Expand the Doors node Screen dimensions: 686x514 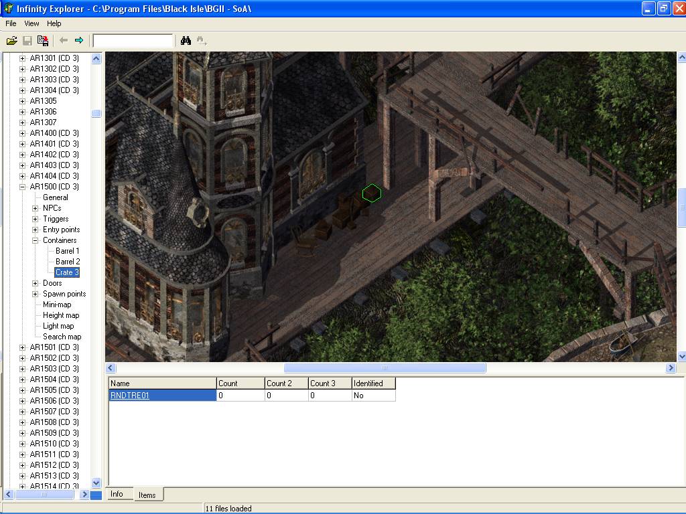click(36, 283)
